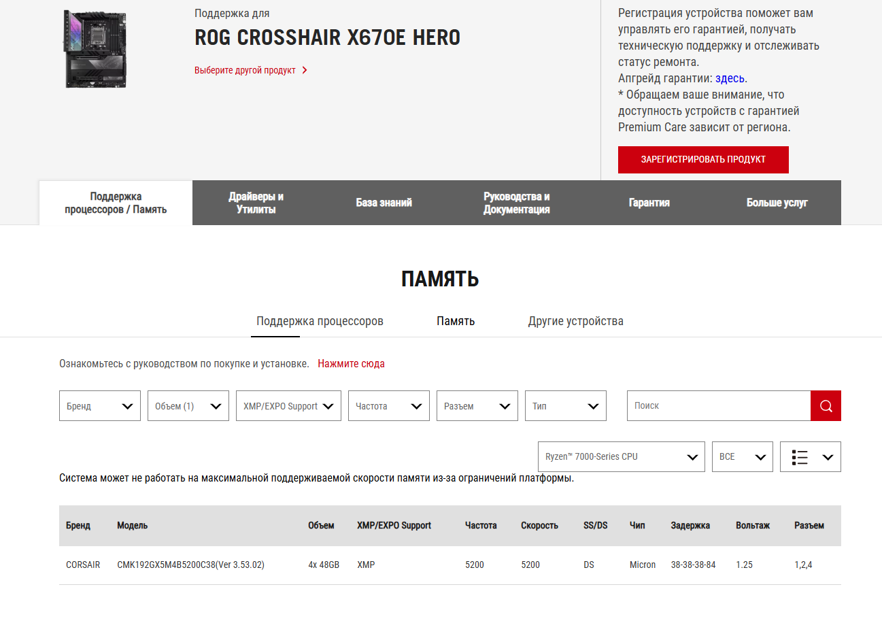Click the '4x 48GB' capacity cell
This screenshot has width=882, height=621.
(324, 565)
